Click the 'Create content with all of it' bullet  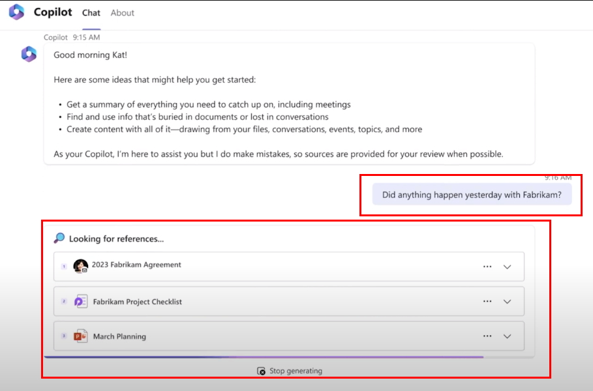pos(244,129)
